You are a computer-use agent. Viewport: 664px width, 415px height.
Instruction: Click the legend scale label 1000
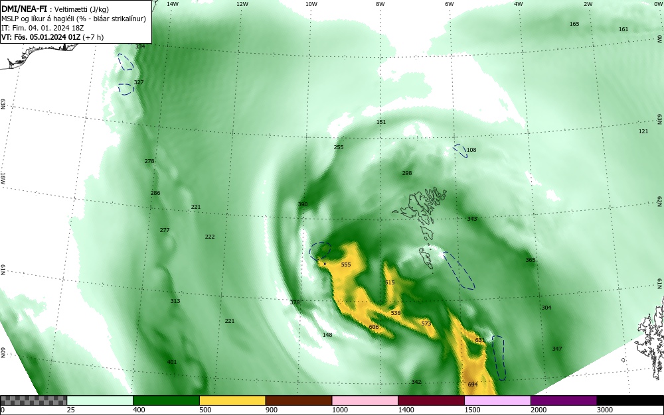point(339,410)
